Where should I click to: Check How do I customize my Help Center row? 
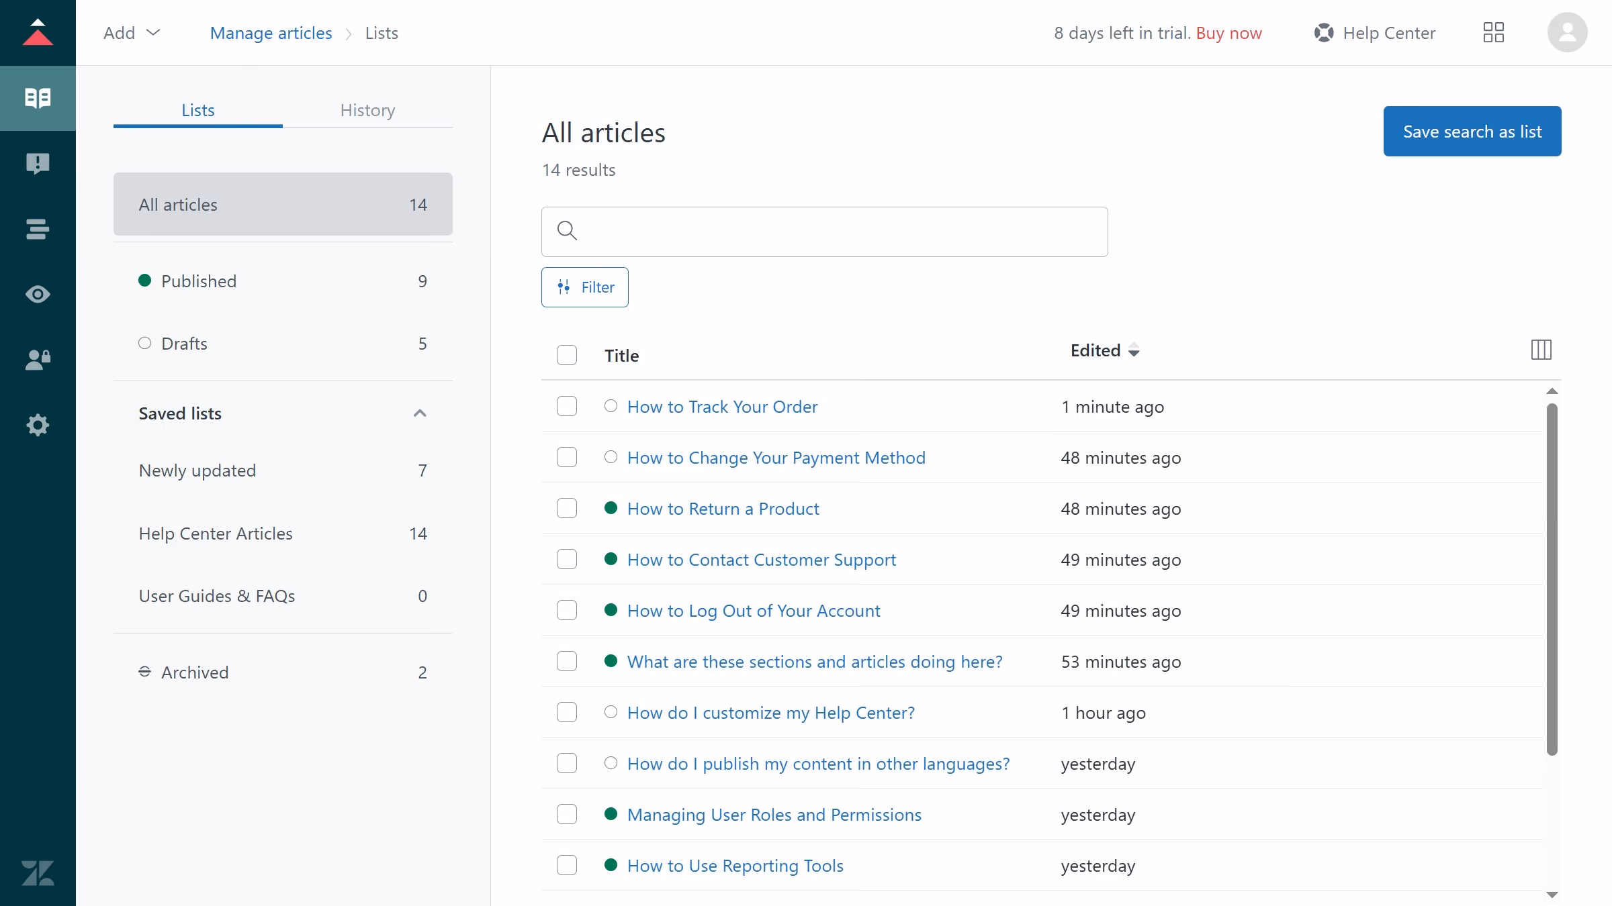coord(567,712)
